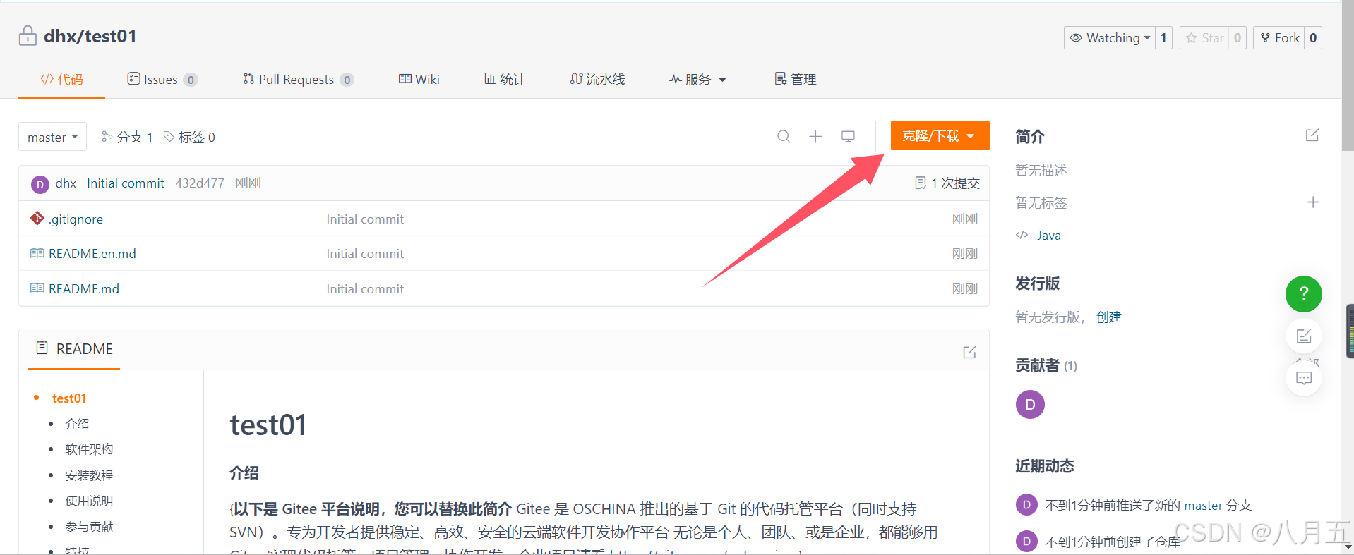Jump to 参与贡献 in README outline
This screenshot has width=1354, height=555.
[89, 527]
